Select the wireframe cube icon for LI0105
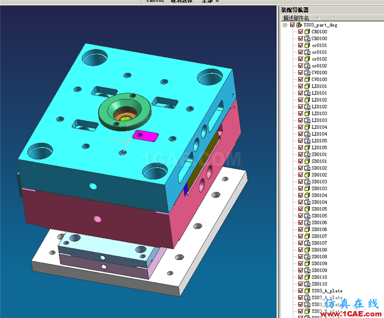Screen dimensions: 384x318 coord(307,141)
